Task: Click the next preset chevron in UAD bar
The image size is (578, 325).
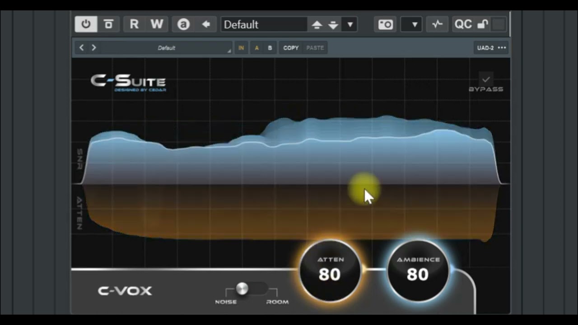Action: tap(94, 47)
